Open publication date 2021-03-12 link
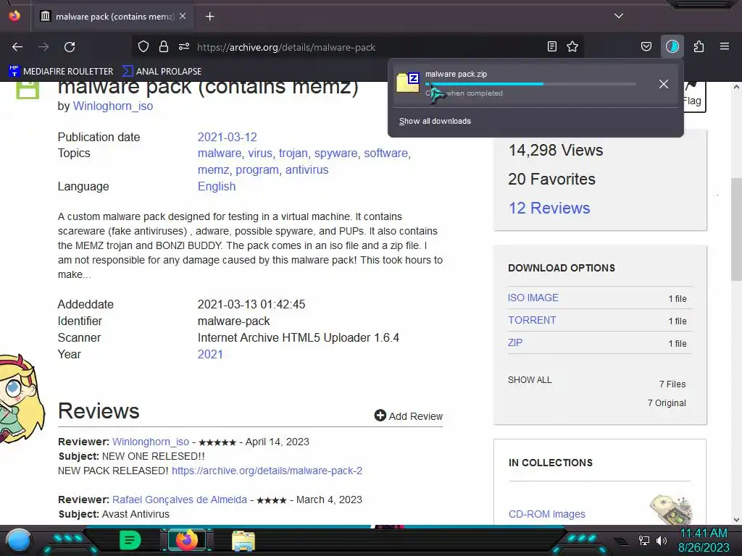The height and width of the screenshot is (556, 742). pyautogui.click(x=227, y=137)
